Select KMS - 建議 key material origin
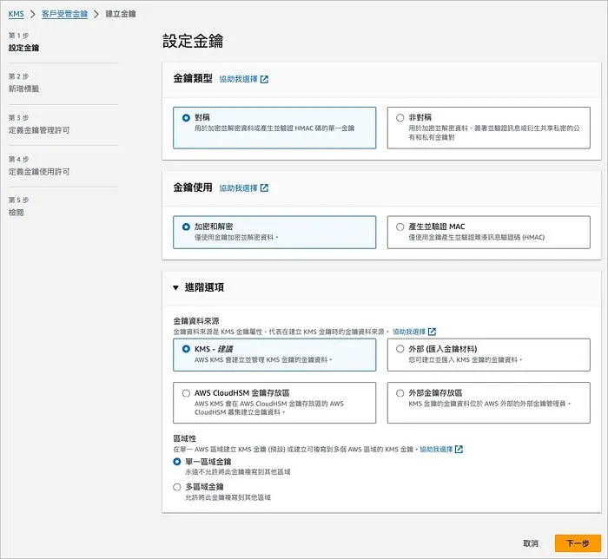This screenshot has width=608, height=559. pos(274,355)
